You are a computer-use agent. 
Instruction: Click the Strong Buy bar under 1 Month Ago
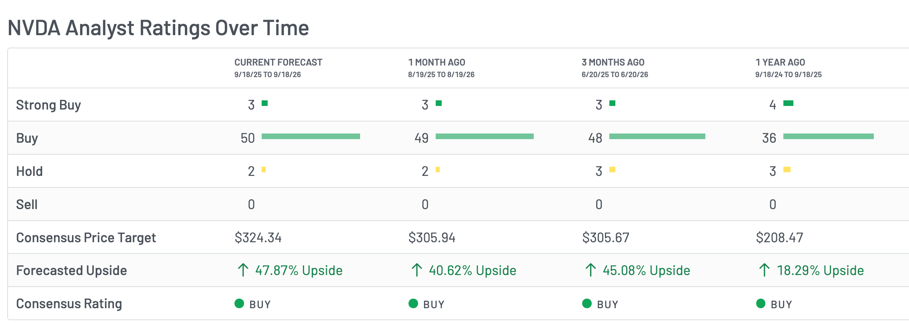[438, 103]
